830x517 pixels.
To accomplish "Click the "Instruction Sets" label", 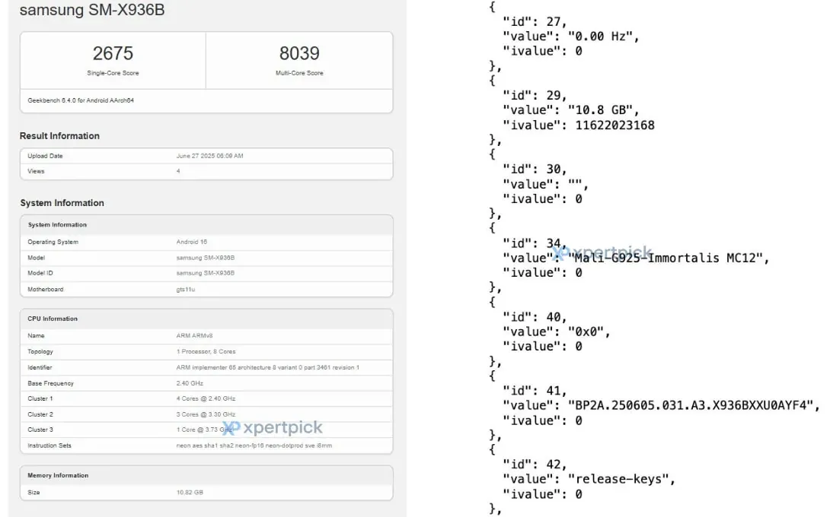I will tap(49, 446).
